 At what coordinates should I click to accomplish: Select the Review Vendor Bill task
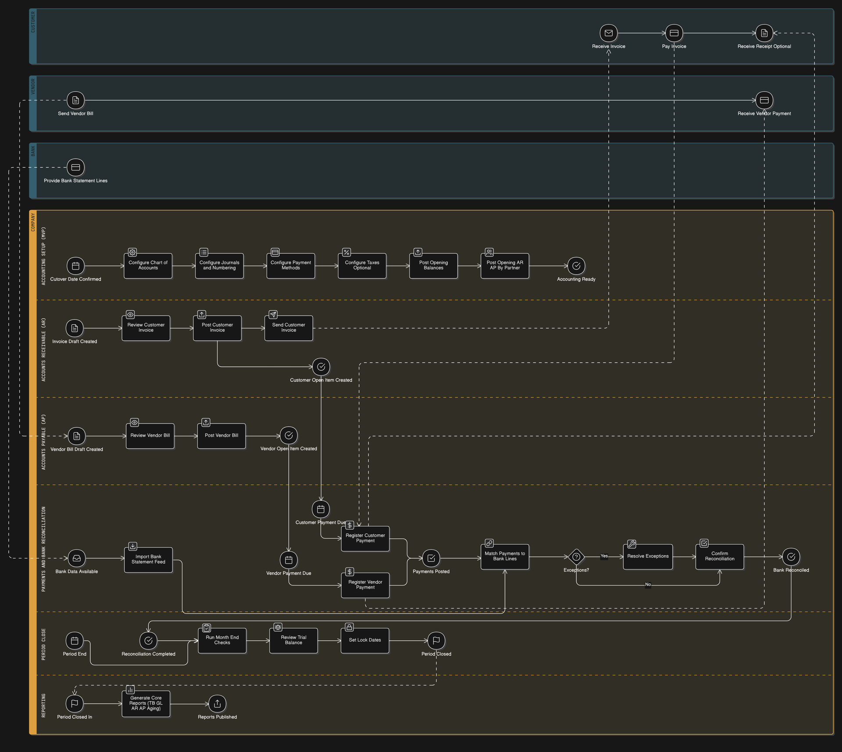pos(150,436)
